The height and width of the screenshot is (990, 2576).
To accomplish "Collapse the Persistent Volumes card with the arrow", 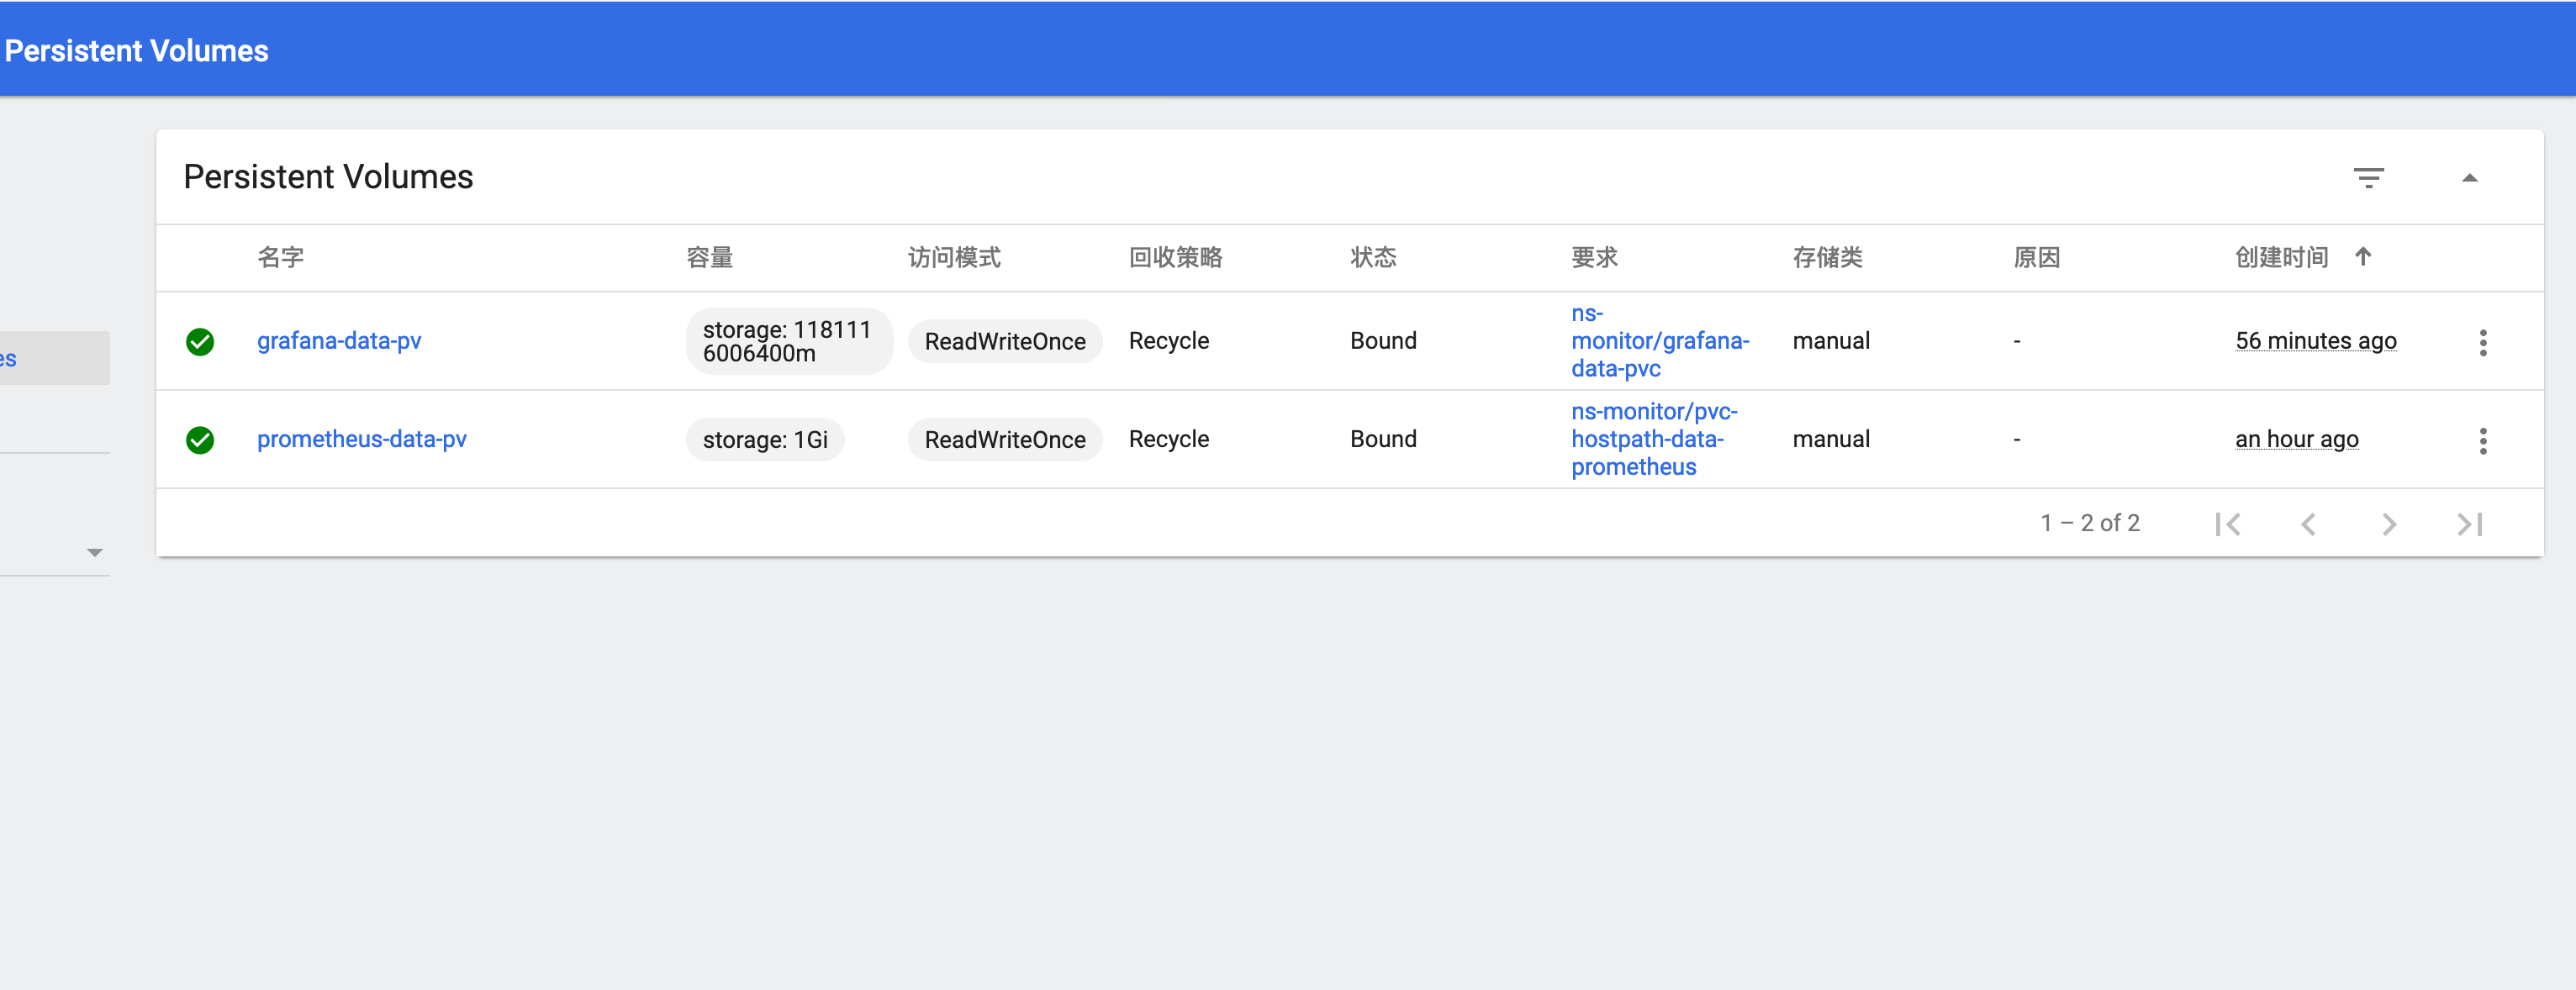I will pyautogui.click(x=2470, y=178).
